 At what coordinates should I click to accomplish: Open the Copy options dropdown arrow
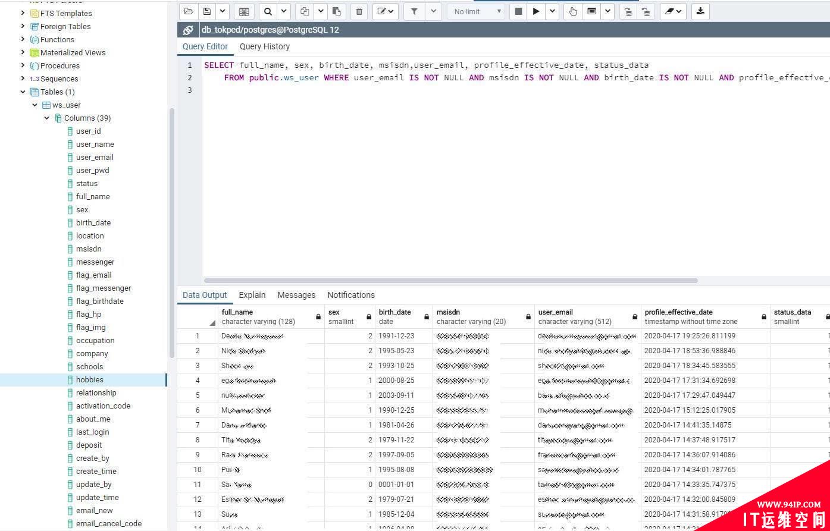320,11
